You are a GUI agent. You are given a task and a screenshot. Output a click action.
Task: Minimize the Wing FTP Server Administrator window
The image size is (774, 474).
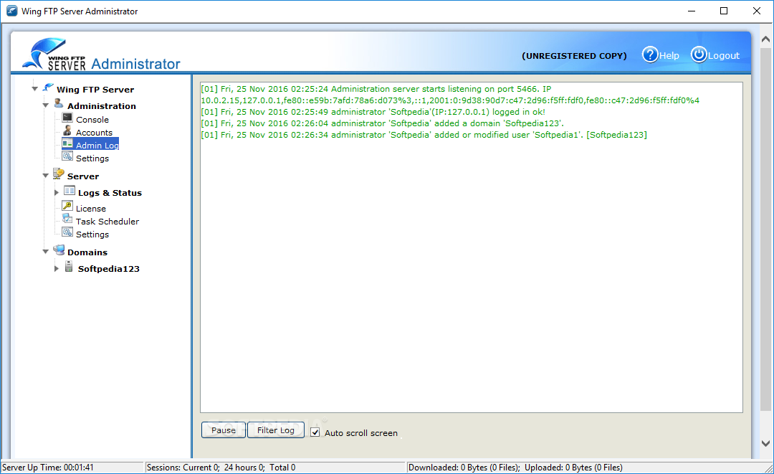click(x=692, y=11)
